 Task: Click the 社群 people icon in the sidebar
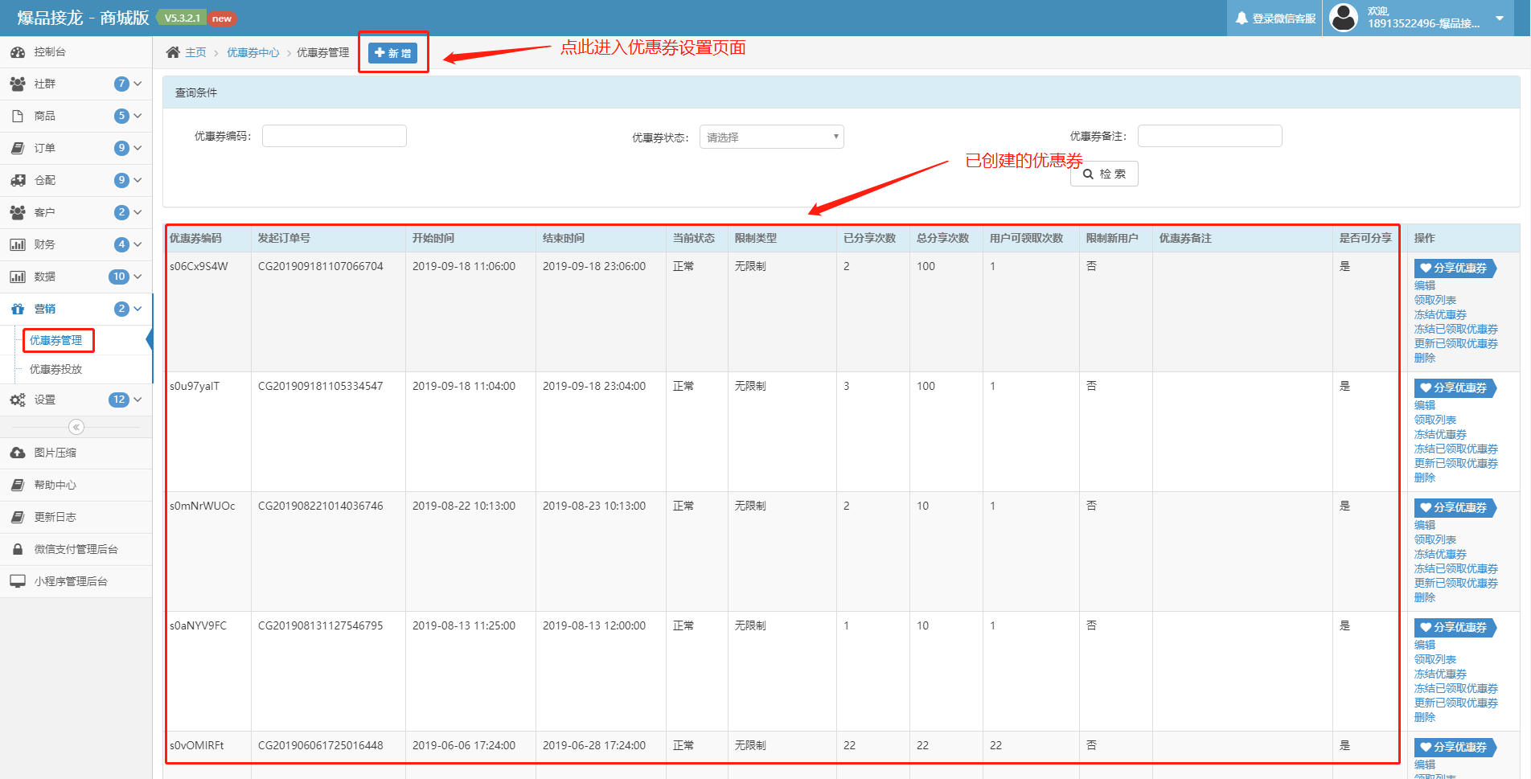coord(17,84)
